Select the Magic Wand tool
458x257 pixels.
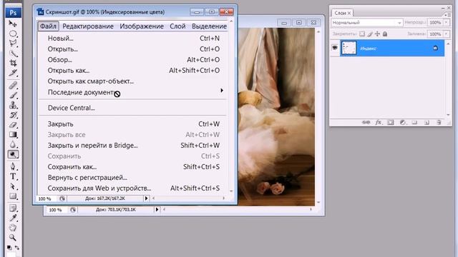(13, 53)
